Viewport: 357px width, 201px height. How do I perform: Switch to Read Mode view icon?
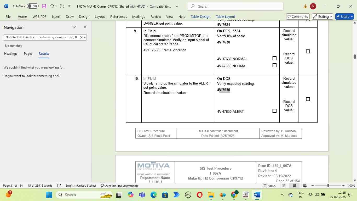[284, 186]
